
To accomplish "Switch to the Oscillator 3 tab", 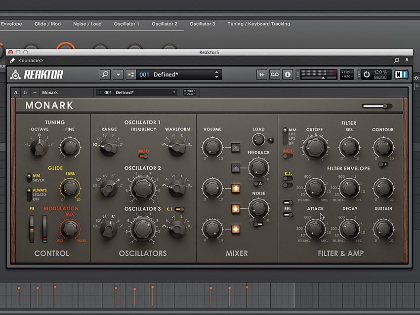I will (203, 24).
